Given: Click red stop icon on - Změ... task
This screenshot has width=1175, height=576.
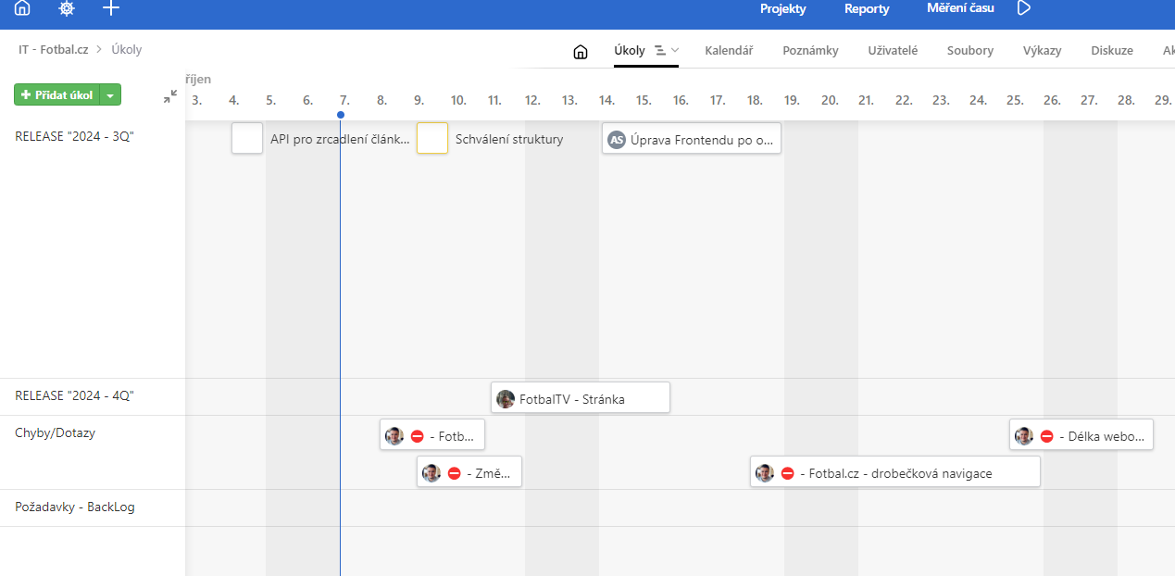Looking at the screenshot, I should click(454, 473).
